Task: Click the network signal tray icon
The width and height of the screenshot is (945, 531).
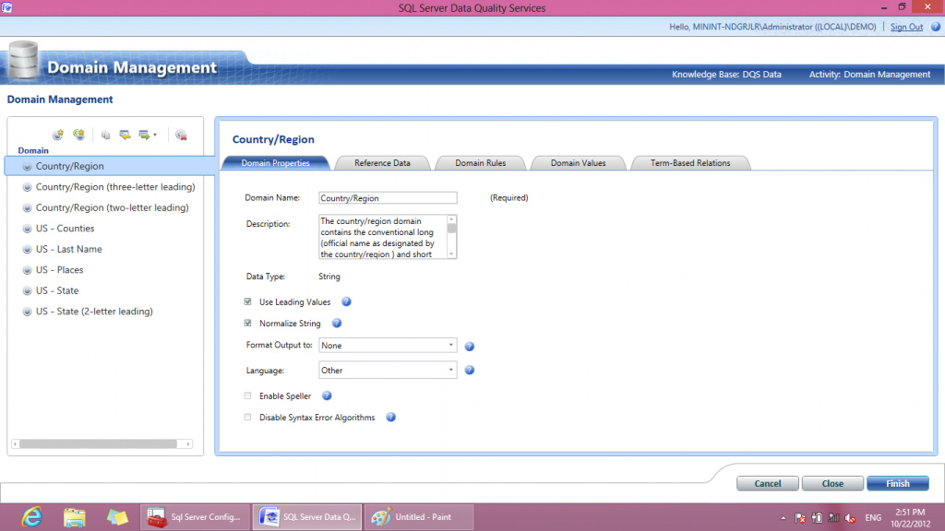Action: (833, 518)
